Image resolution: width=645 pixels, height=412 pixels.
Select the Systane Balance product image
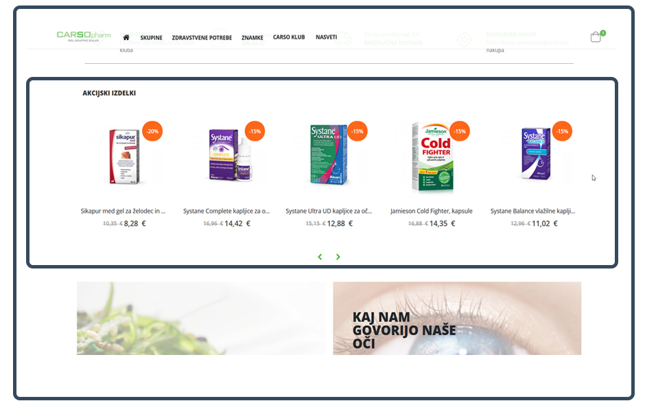pyautogui.click(x=536, y=154)
